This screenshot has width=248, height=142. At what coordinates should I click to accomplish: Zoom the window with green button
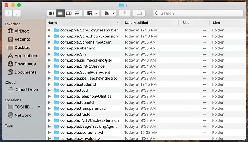19,5
